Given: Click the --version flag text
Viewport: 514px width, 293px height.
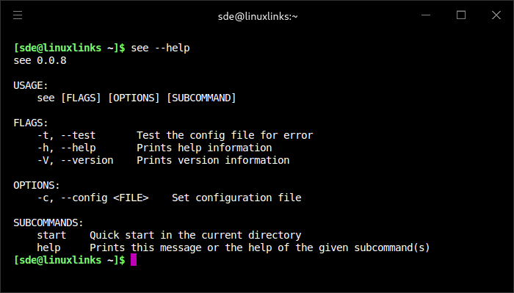Looking at the screenshot, I should point(87,160).
